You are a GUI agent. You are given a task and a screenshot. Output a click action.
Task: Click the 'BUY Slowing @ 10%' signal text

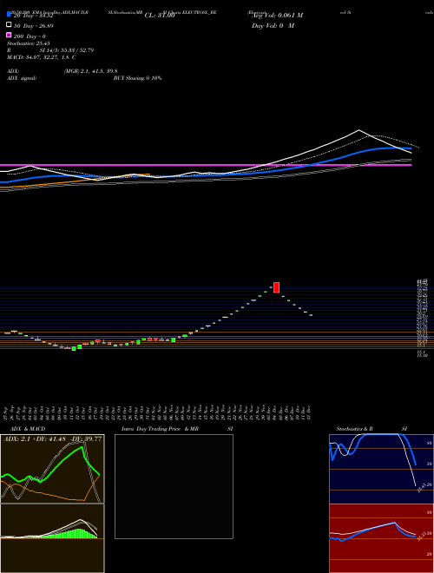pyautogui.click(x=138, y=78)
